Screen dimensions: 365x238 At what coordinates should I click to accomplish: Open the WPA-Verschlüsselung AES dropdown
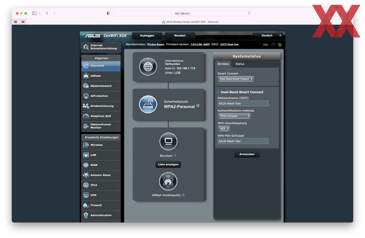click(x=224, y=129)
